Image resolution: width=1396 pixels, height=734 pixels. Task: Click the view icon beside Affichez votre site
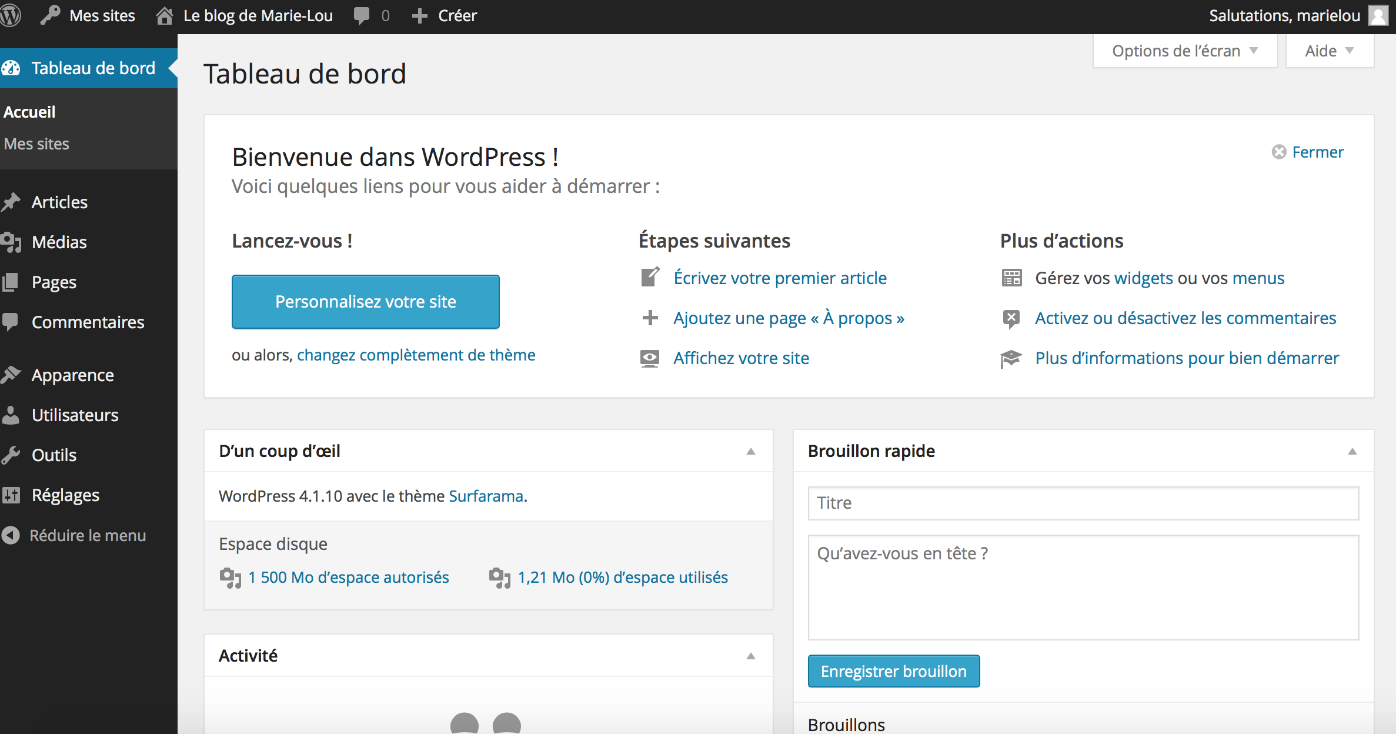(650, 358)
